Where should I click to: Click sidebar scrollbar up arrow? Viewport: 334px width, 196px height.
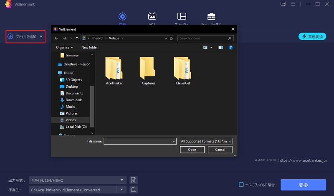pos(92,55)
